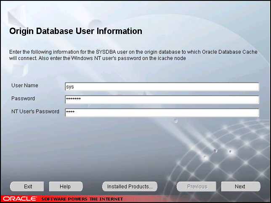
Task: Click the NT User's Password label
Action: 35,112
